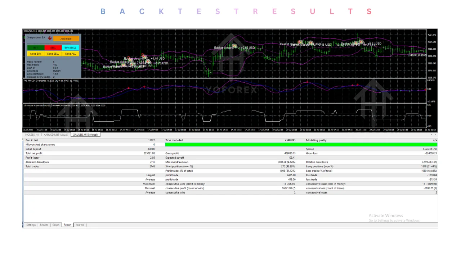The image size is (461, 259).
Task: Open the Graph tab of the tester
Action: [56, 225]
